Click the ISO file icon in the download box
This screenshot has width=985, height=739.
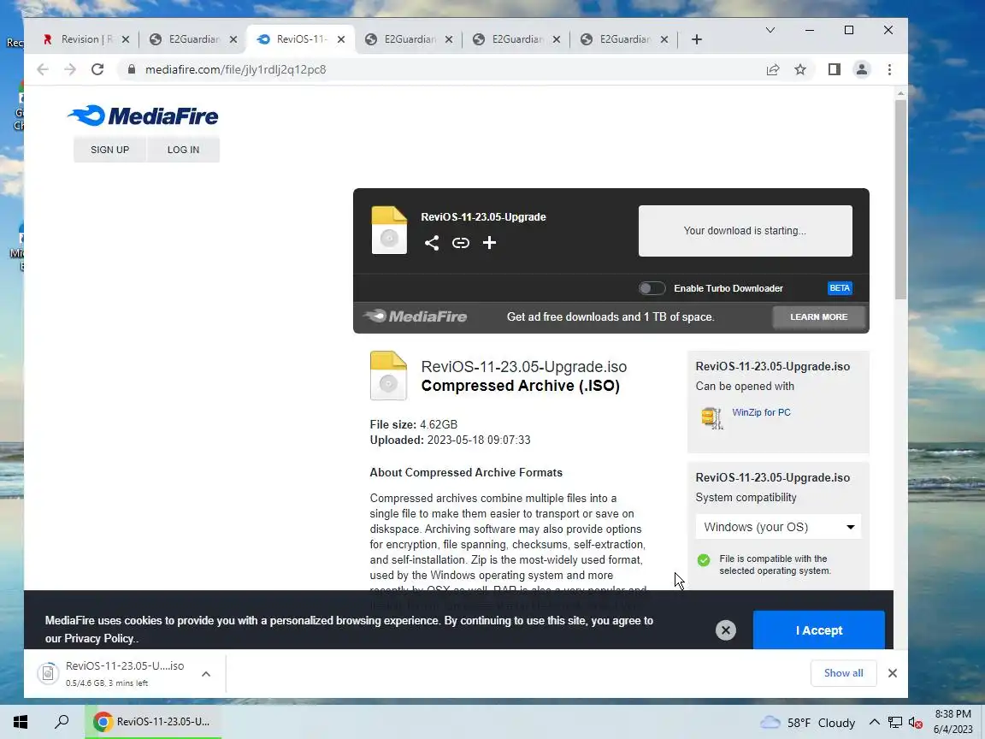point(390,230)
